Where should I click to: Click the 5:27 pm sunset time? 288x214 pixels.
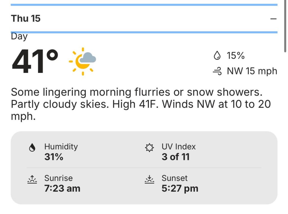[x=180, y=188]
